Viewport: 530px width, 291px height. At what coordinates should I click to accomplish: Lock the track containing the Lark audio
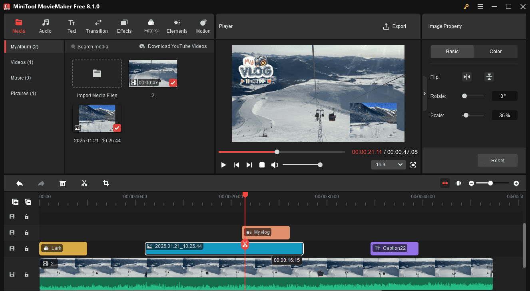pyautogui.click(x=26, y=249)
